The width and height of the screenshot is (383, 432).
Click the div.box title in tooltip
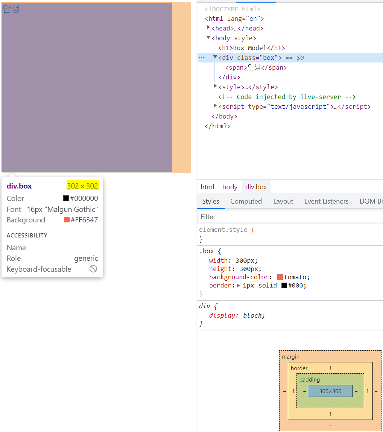[19, 186]
